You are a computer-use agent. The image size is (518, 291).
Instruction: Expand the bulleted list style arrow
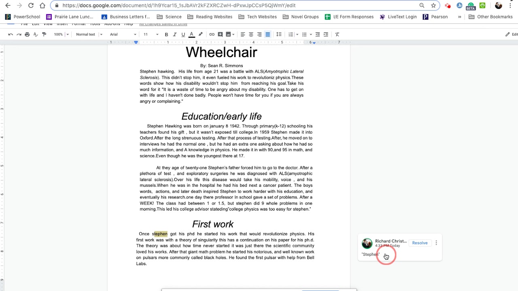pyautogui.click(x=311, y=34)
